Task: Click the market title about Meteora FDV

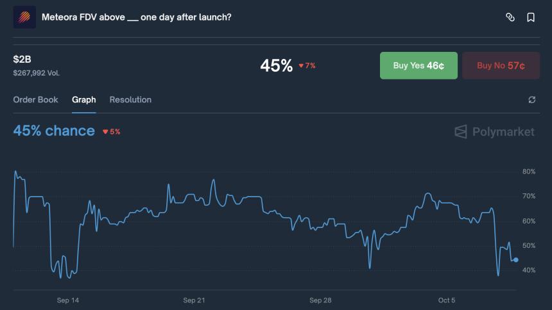Action: (136, 17)
